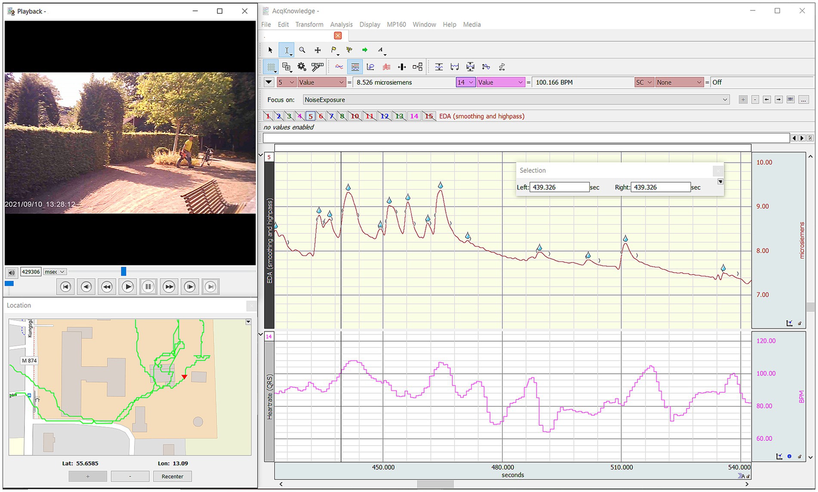Zoom in map with plus button
Screen dimensions: 818x492
(88, 477)
